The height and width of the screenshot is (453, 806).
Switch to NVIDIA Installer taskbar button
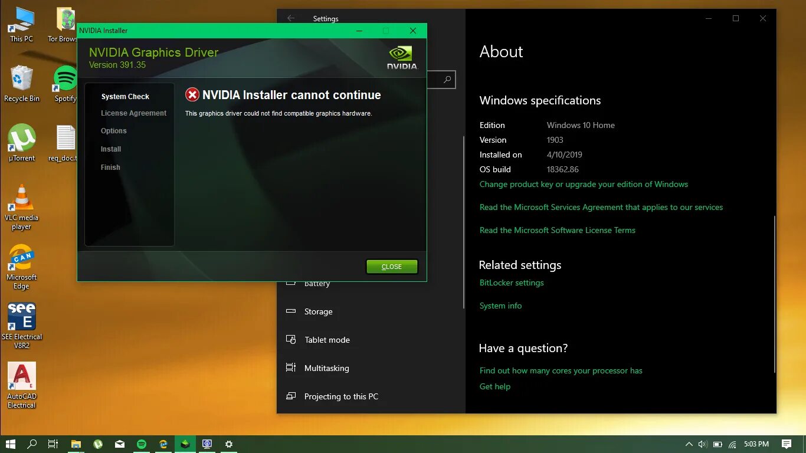(185, 444)
